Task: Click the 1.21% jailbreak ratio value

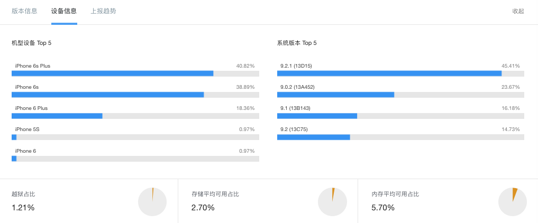Action: tap(23, 208)
